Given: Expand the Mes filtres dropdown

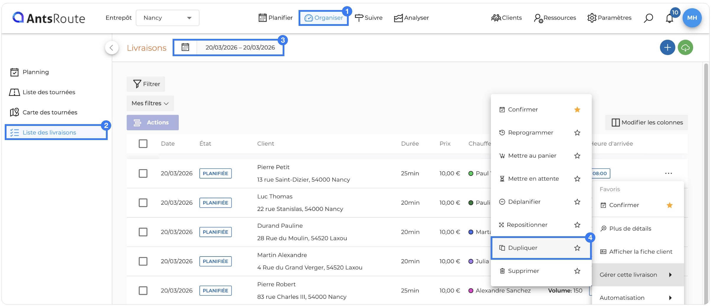Looking at the screenshot, I should click(150, 103).
